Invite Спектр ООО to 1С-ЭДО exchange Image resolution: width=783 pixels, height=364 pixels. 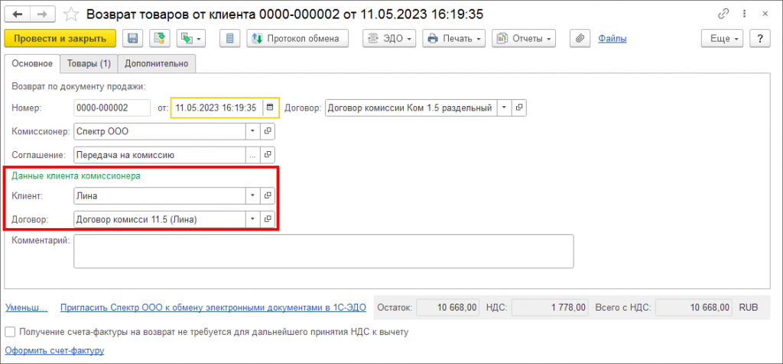click(213, 308)
